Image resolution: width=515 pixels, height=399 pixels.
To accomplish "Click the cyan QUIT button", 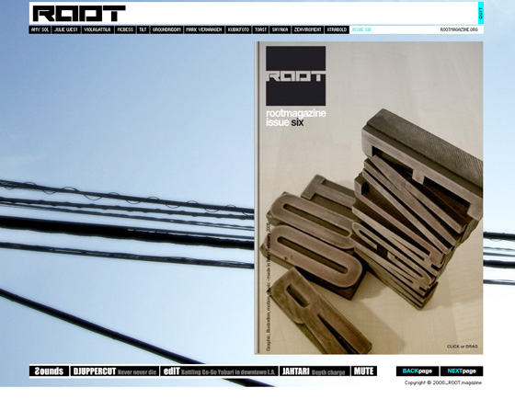I will click(480, 13).
